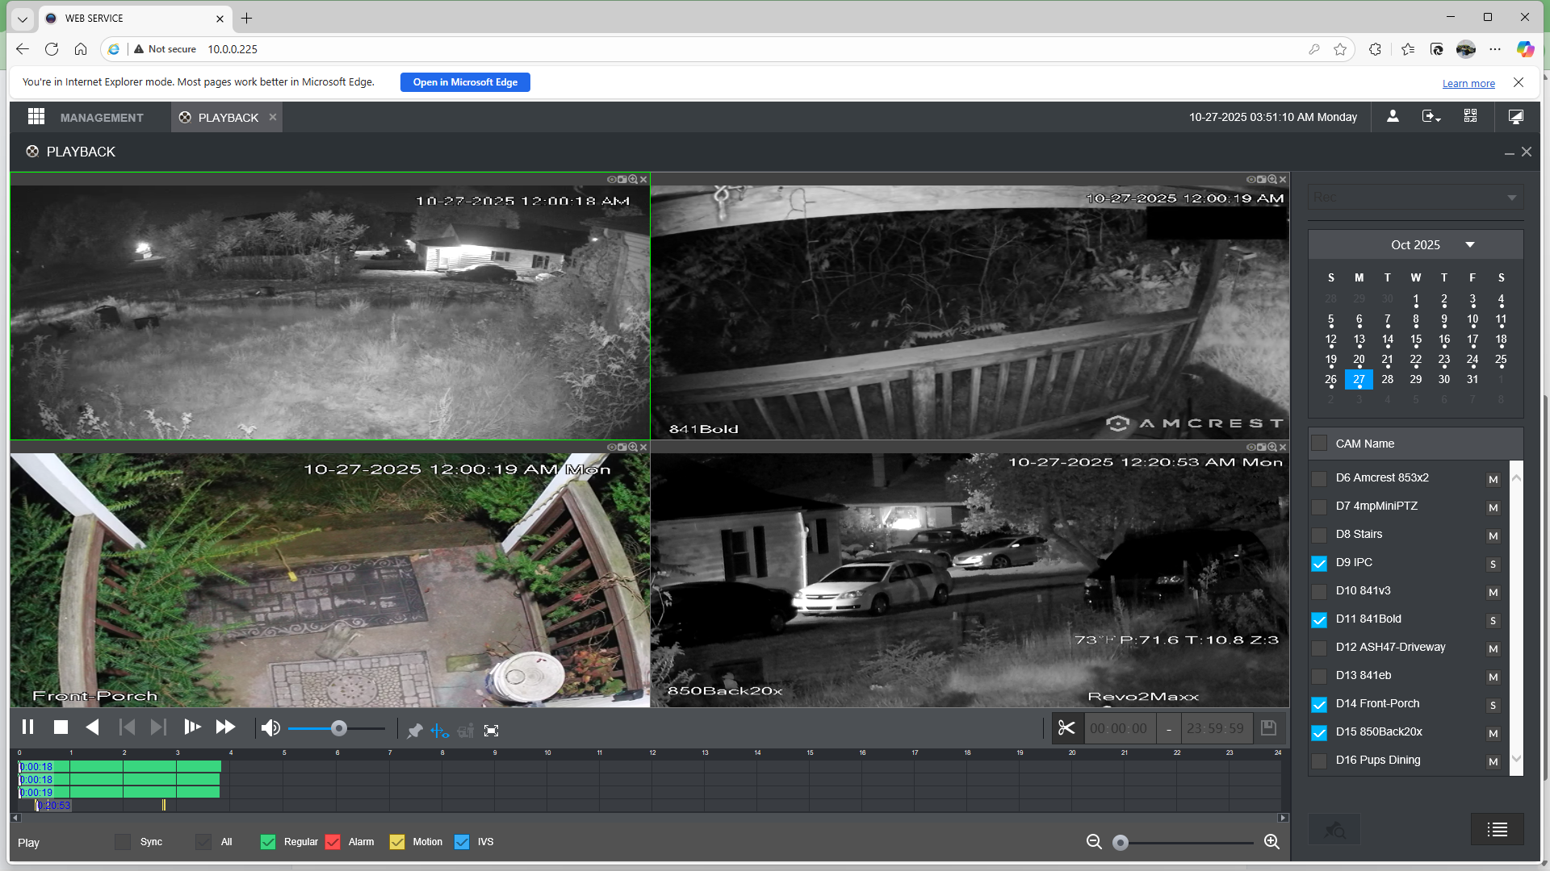The image size is (1550, 871).
Task: Toggle the Regular record type checkbox
Action: (x=269, y=842)
